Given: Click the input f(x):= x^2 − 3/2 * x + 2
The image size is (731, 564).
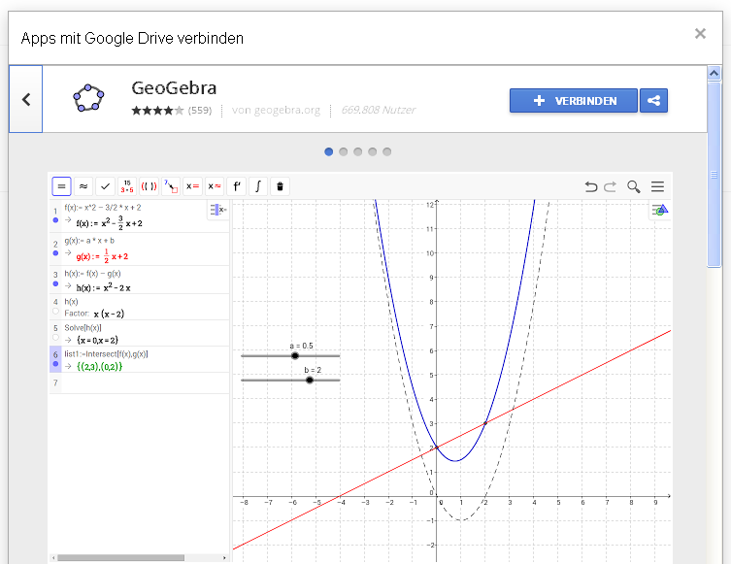Looking at the screenshot, I should [x=103, y=208].
